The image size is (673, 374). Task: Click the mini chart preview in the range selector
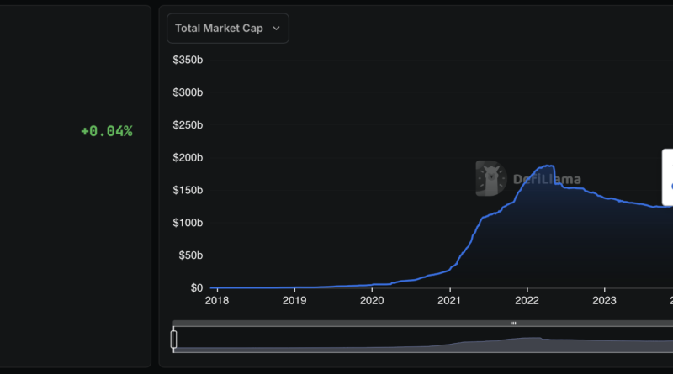pos(421,340)
